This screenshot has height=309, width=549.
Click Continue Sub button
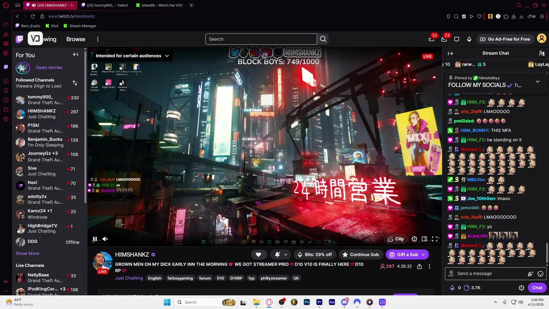(361, 254)
